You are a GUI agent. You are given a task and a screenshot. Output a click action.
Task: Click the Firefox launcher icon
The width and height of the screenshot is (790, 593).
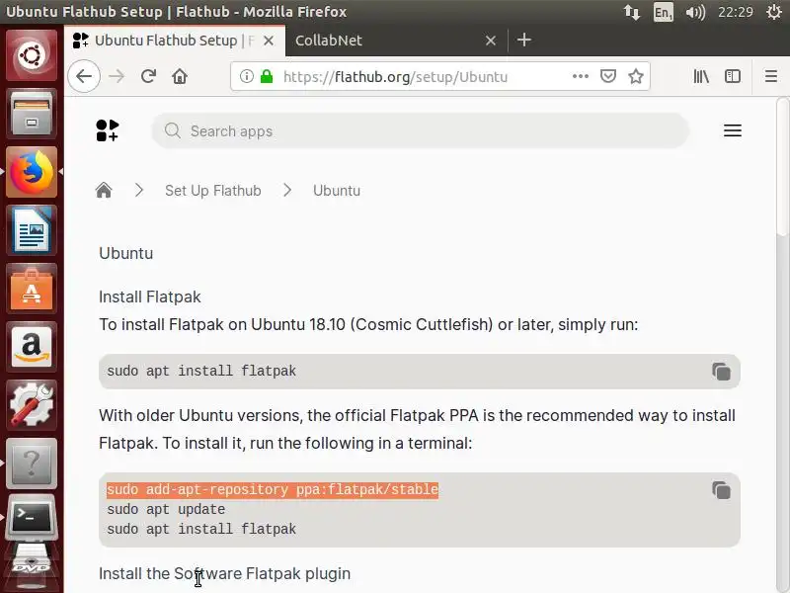click(32, 172)
